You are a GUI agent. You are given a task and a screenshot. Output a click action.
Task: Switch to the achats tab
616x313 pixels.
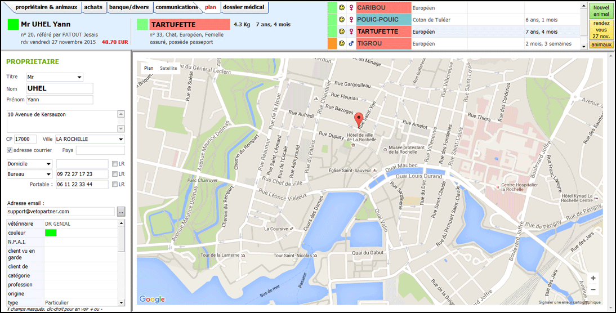[x=93, y=7]
